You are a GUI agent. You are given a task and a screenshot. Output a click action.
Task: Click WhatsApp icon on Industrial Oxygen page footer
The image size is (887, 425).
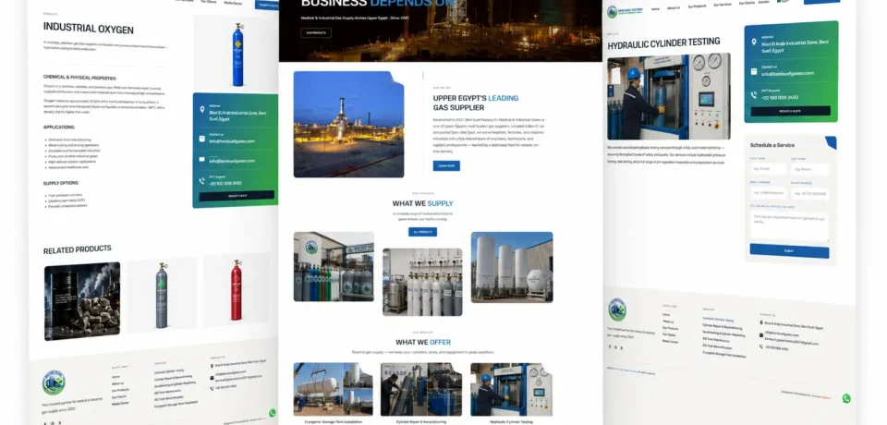272,413
